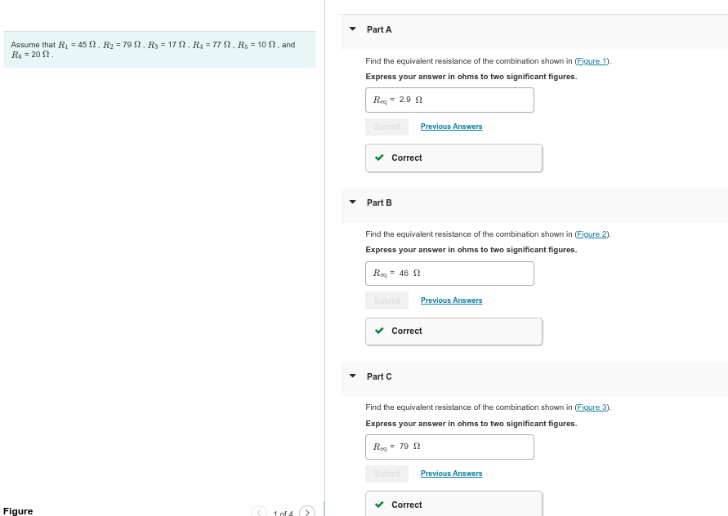Screen dimensions: 728x516
Task: Click the Part C answer field 79 Ω
Action: tap(449, 447)
